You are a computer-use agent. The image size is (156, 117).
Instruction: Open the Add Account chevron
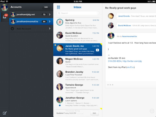click(50, 29)
